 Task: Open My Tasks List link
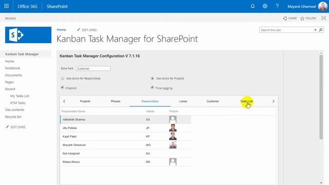point(20,96)
